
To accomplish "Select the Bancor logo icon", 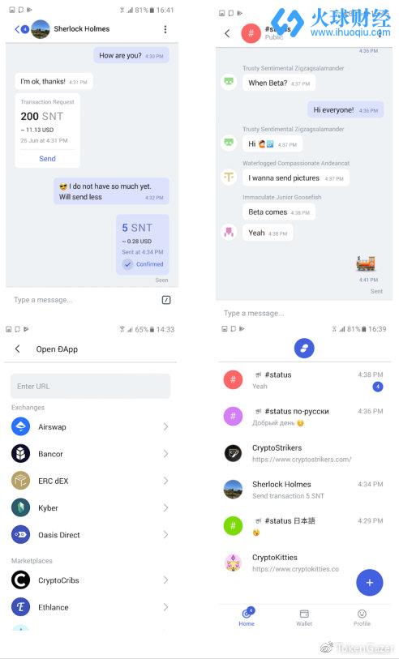I will [20, 453].
